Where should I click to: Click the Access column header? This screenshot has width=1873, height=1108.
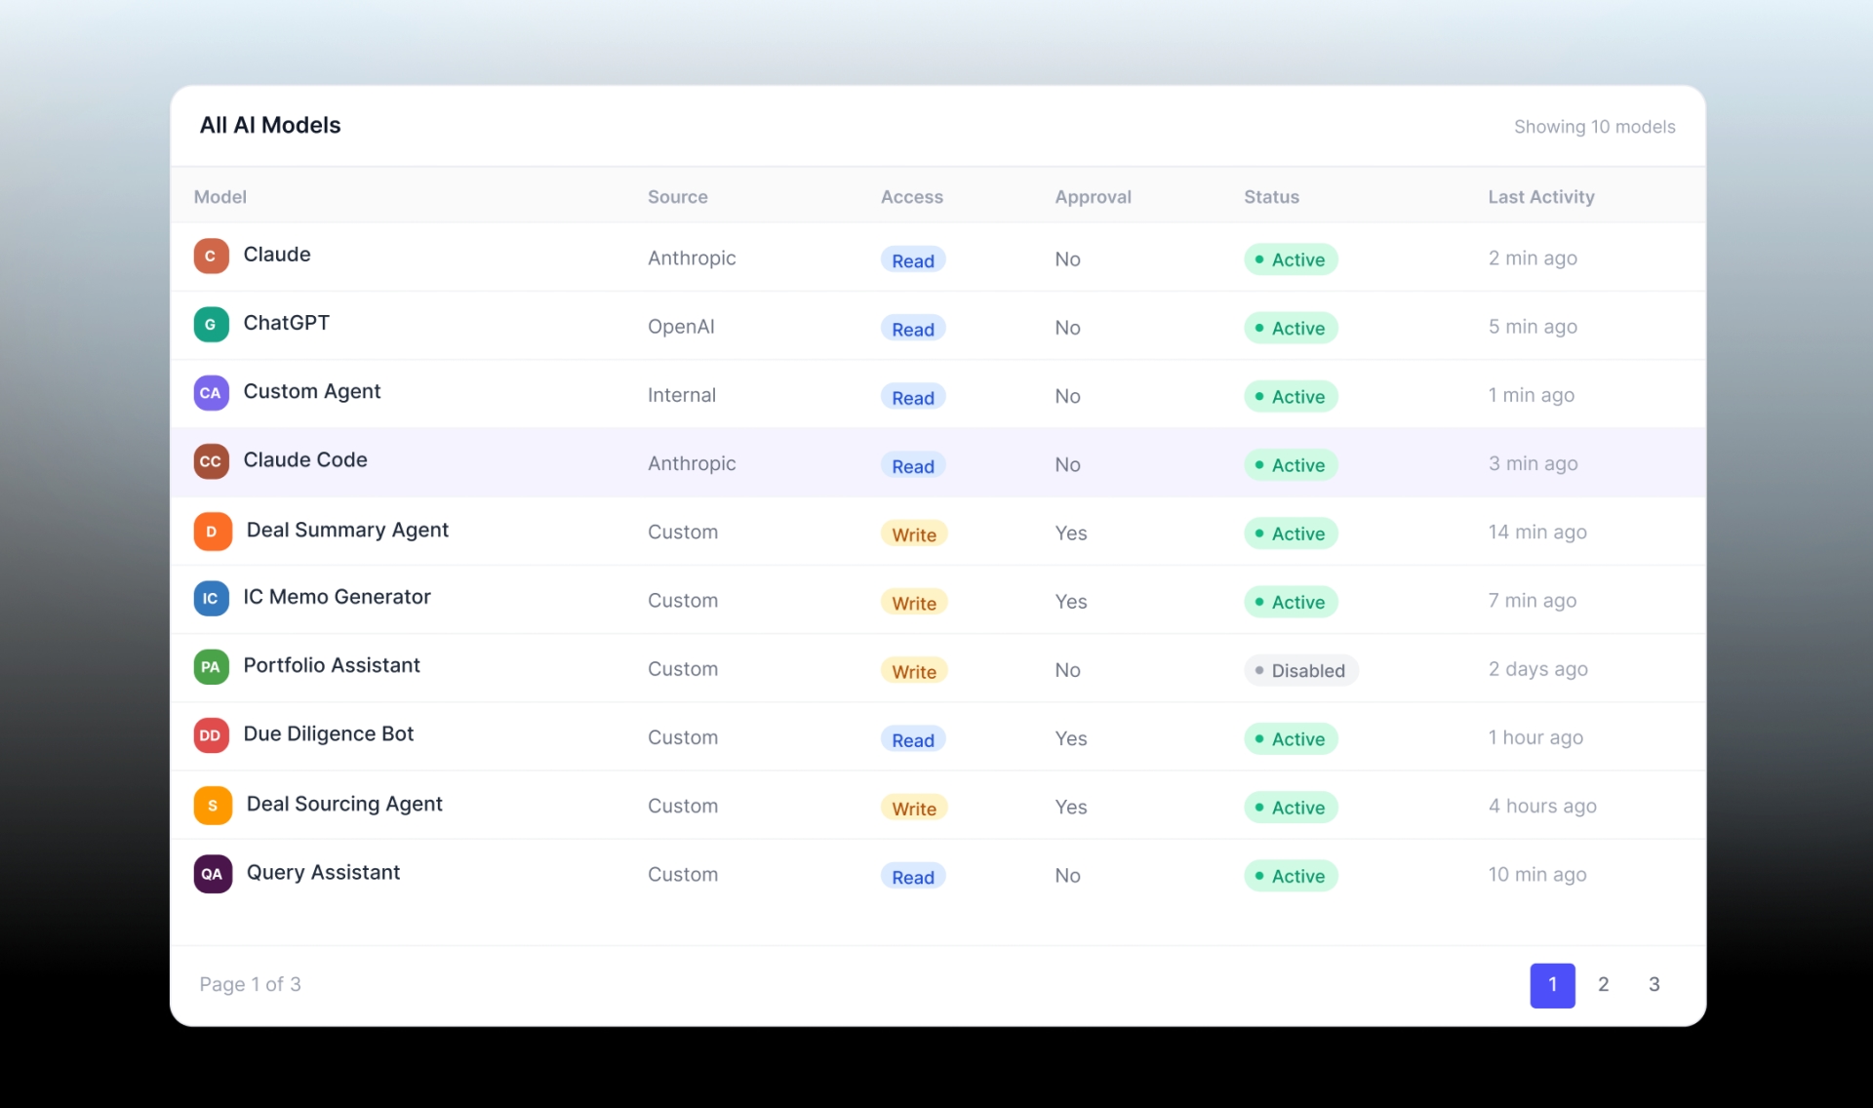tap(912, 197)
